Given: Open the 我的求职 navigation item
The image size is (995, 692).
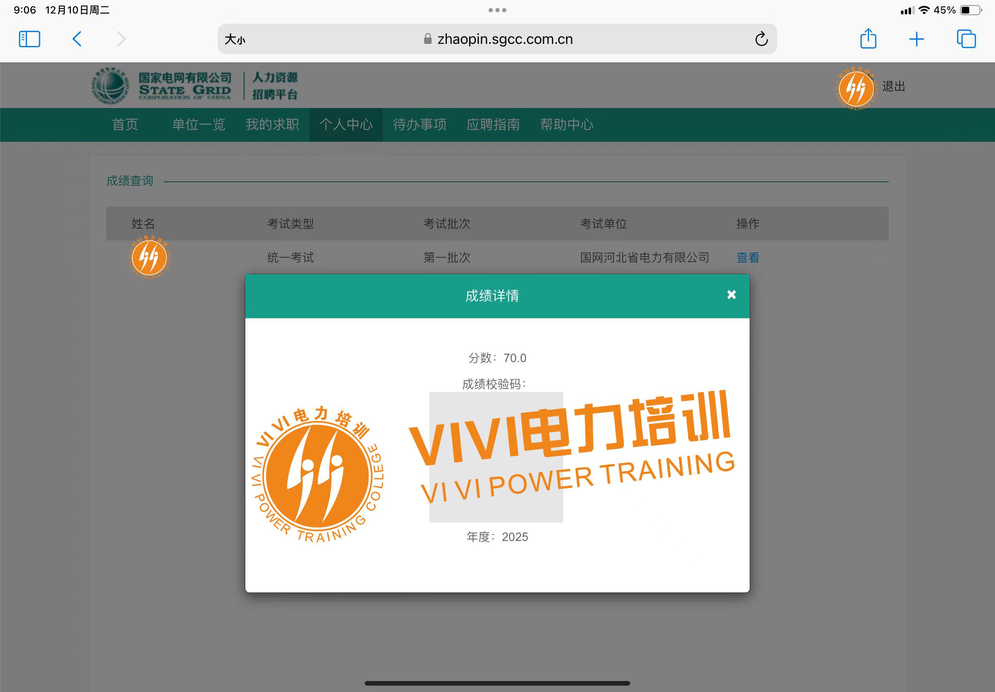Looking at the screenshot, I should coord(272,124).
